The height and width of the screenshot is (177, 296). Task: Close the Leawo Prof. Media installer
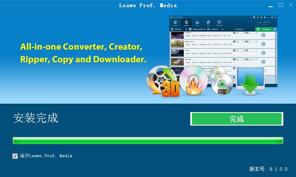point(291,5)
